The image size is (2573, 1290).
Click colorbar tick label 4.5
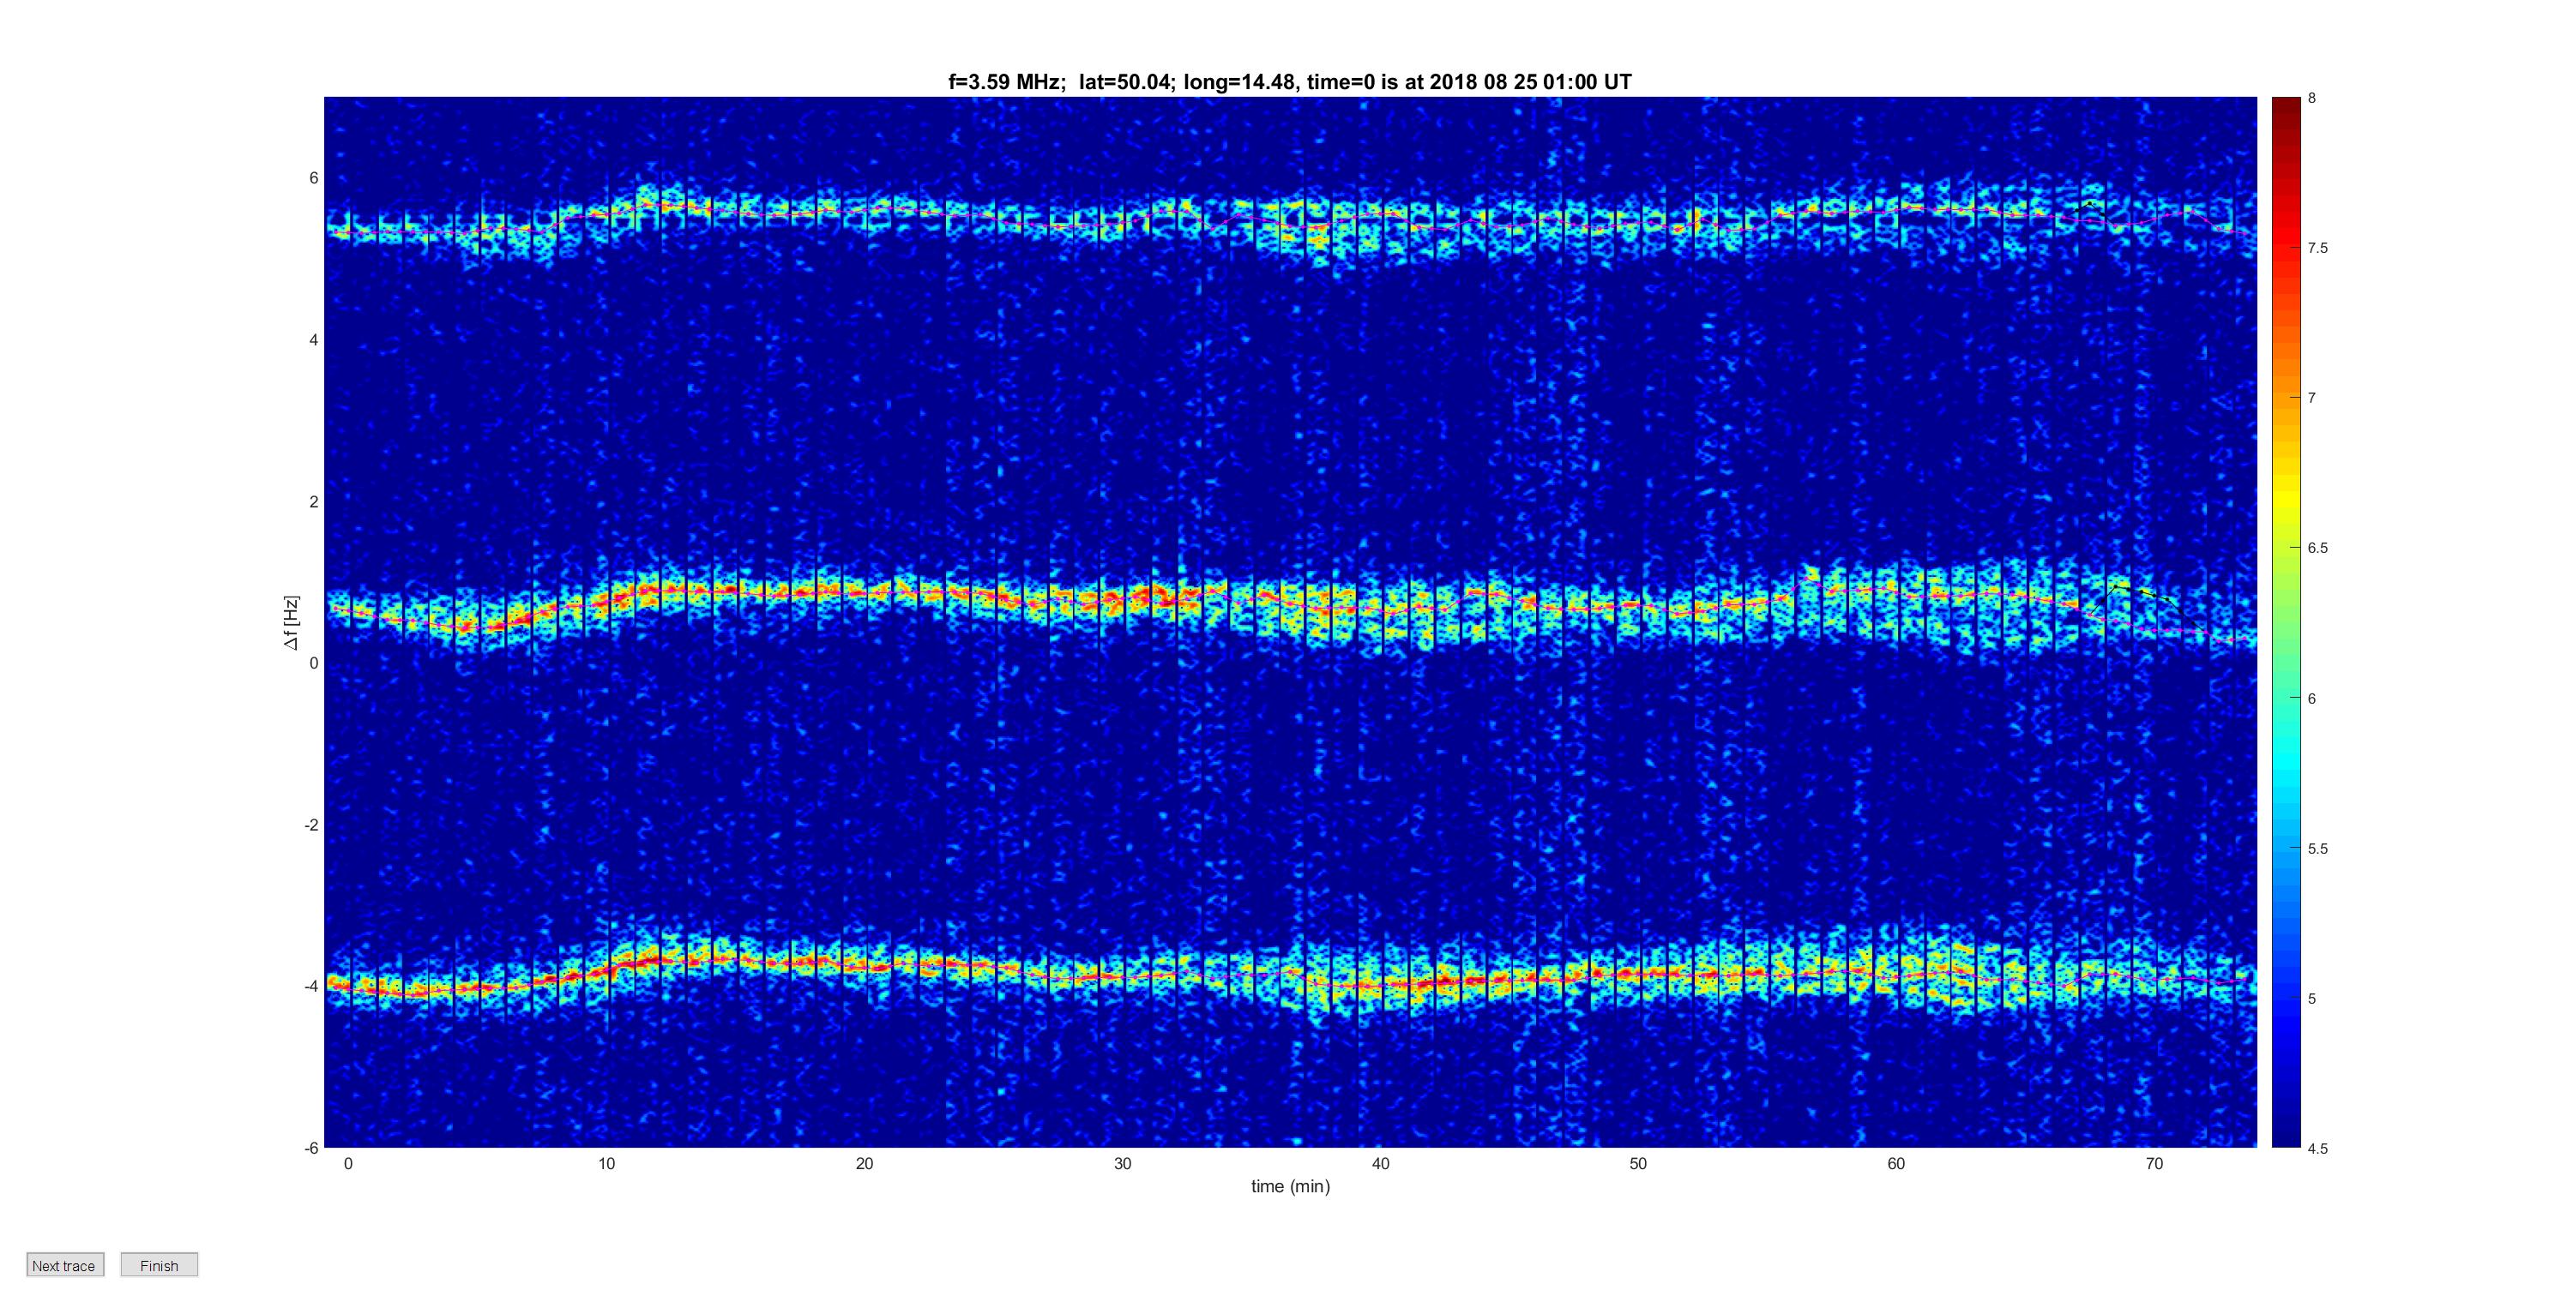tap(2317, 1149)
